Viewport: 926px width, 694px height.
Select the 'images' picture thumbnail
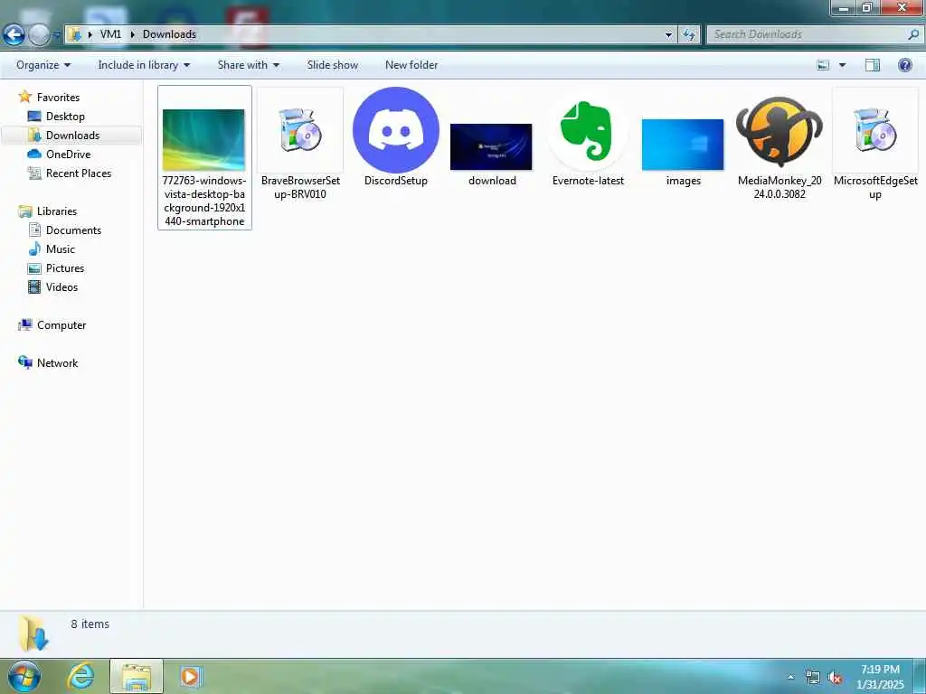pos(683,145)
